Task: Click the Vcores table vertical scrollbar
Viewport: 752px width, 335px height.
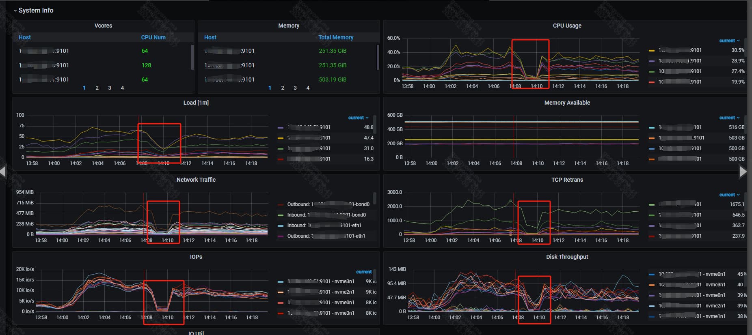Action: coord(192,57)
